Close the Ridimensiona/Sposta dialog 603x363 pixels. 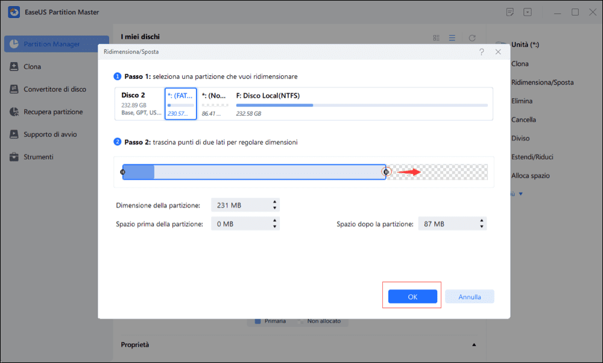click(x=498, y=52)
